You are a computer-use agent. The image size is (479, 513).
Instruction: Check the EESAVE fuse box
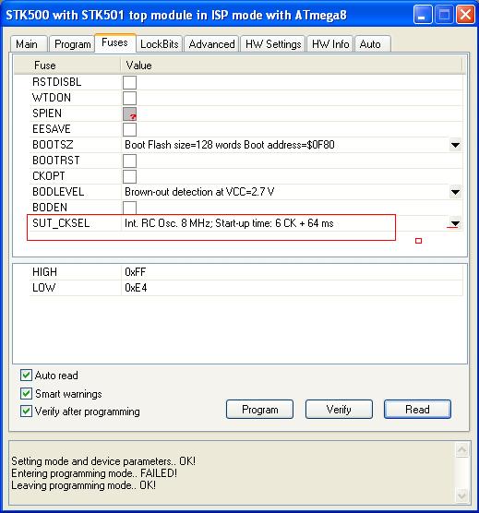pos(129,129)
